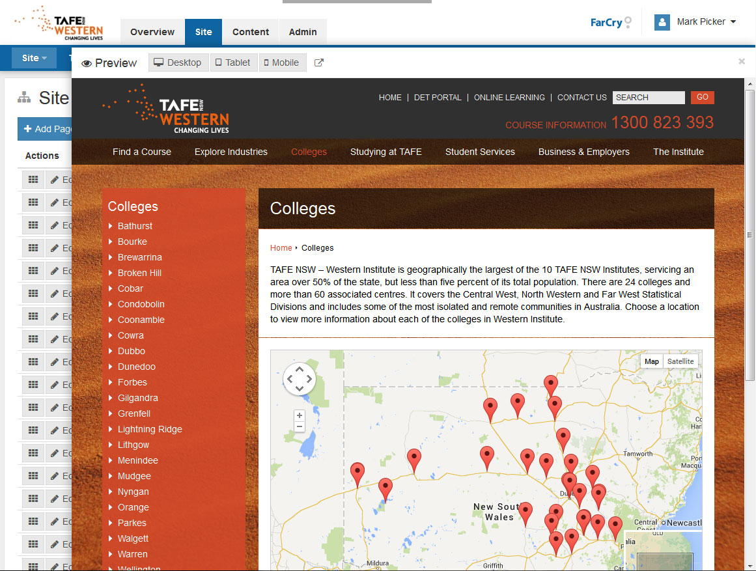Open Cowra college link

click(131, 336)
